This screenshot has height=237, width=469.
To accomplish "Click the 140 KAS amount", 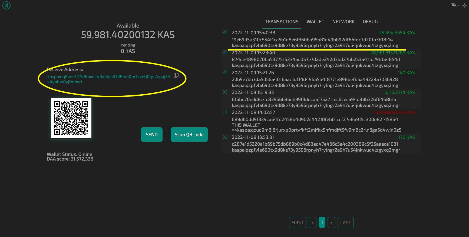I will [x=406, y=73].
